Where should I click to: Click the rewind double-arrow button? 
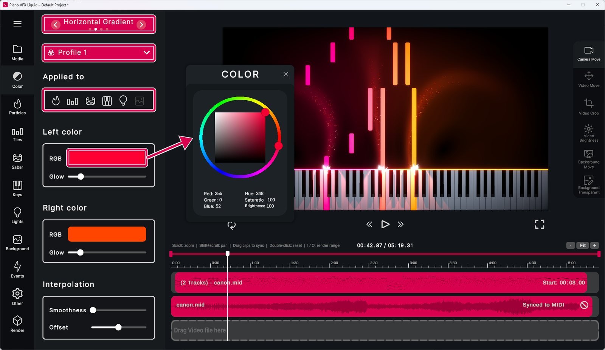point(369,225)
